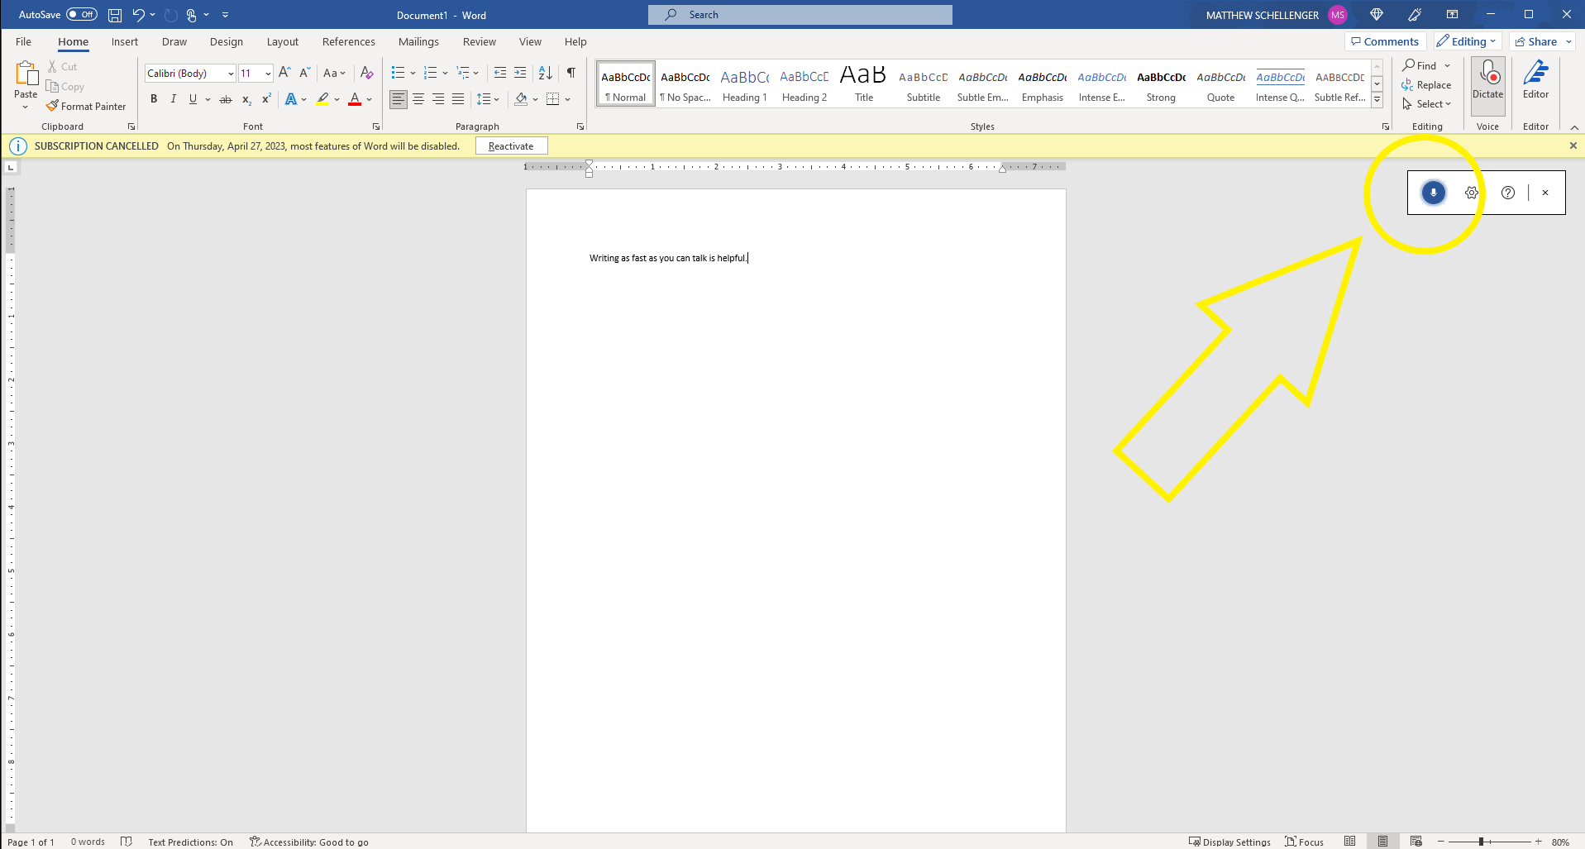Open dictation settings gear
The image size is (1585, 849).
pos(1472,193)
